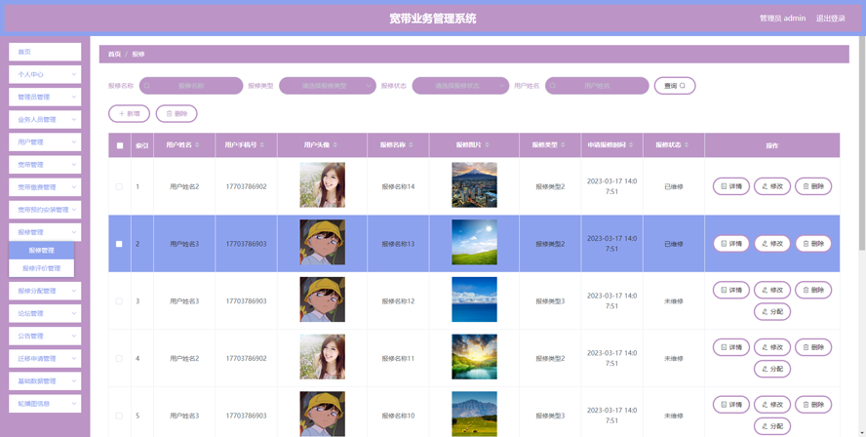The image size is (866, 437).
Task: Sort table by 用户头像 column arrows
Action: (x=335, y=145)
